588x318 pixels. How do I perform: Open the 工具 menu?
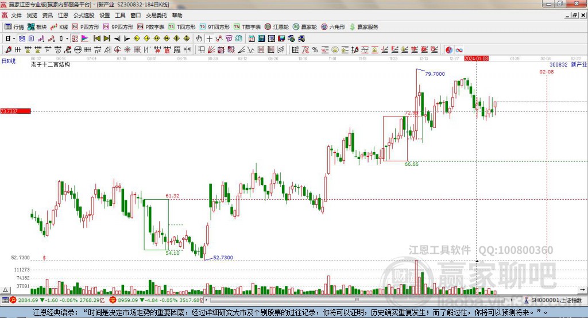(120, 15)
